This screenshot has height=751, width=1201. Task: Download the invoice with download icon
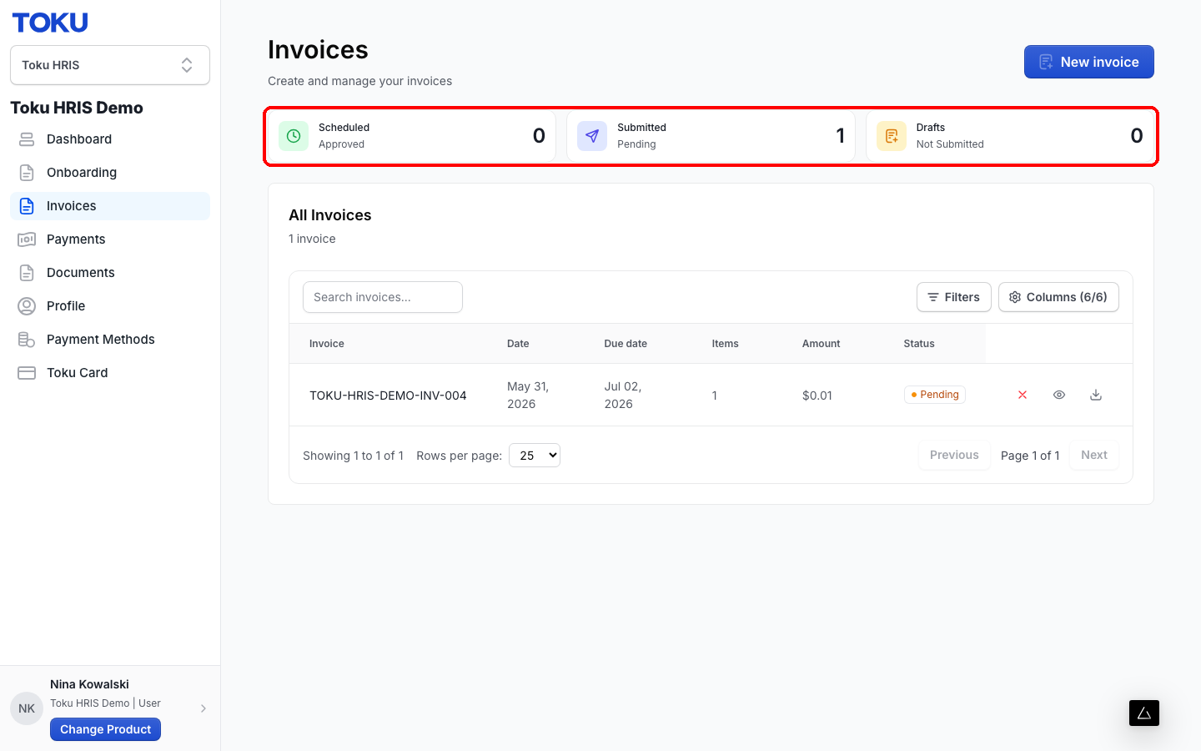[x=1096, y=395]
